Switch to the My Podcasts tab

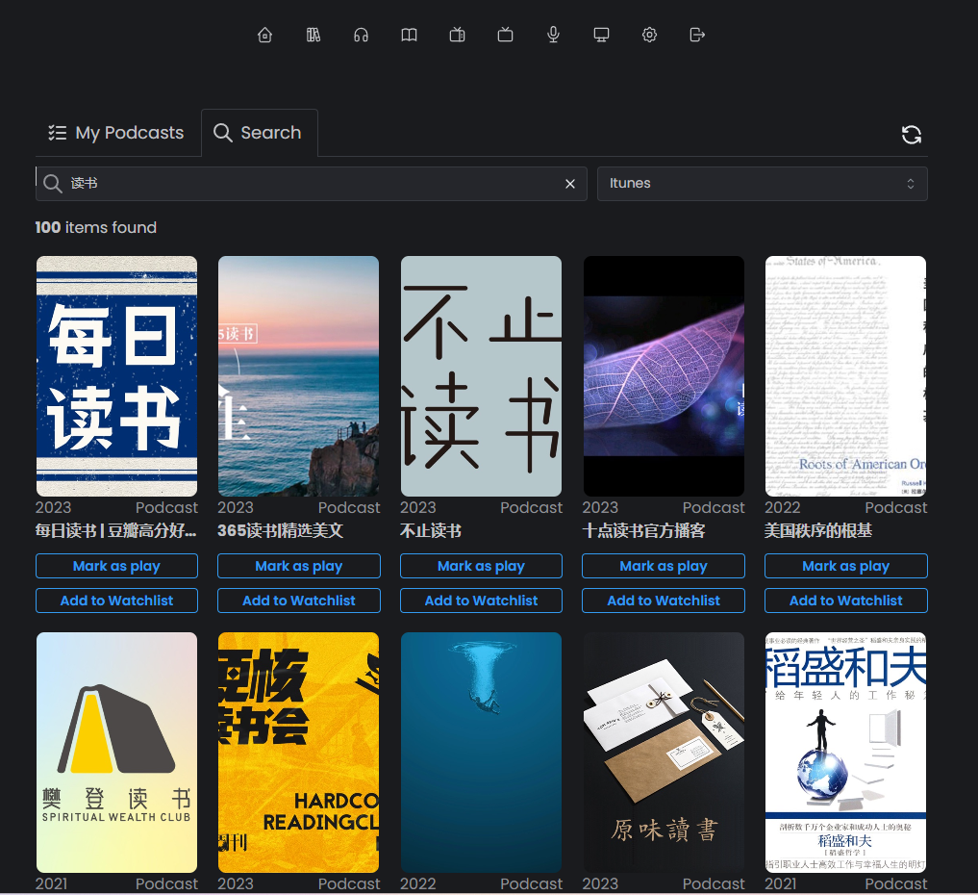point(116,133)
